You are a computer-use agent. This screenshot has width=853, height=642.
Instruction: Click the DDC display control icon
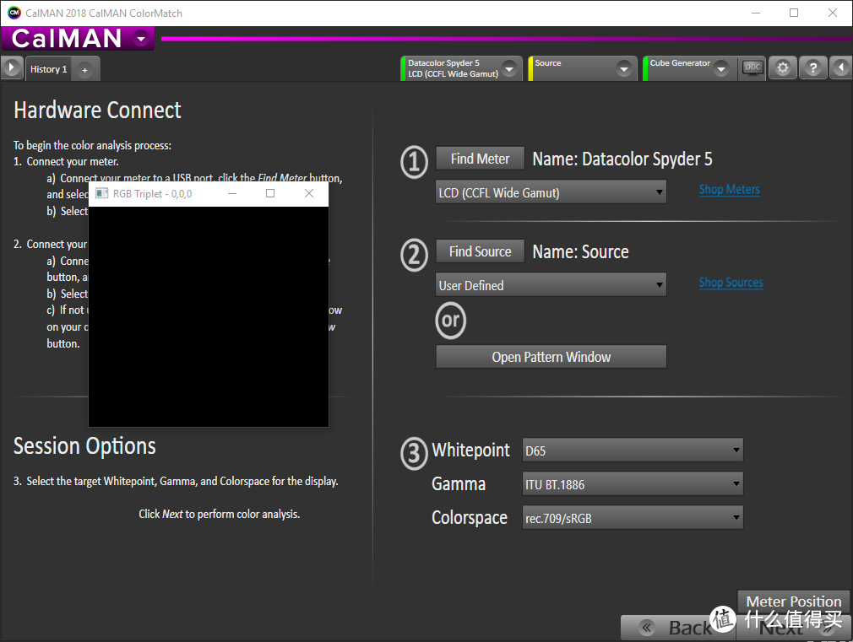click(752, 68)
